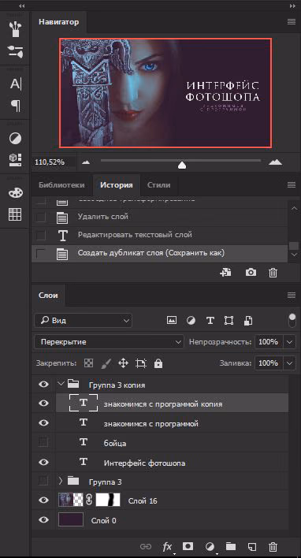Image resolution: width=301 pixels, height=558 pixels.
Task: Select the Слои tab
Action: click(48, 296)
